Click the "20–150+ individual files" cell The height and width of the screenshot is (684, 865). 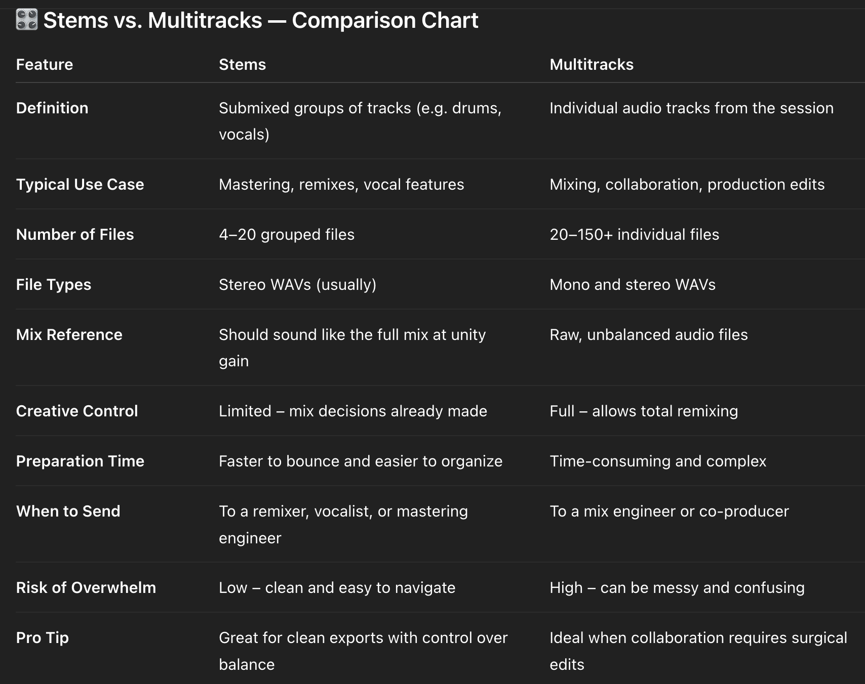634,234
